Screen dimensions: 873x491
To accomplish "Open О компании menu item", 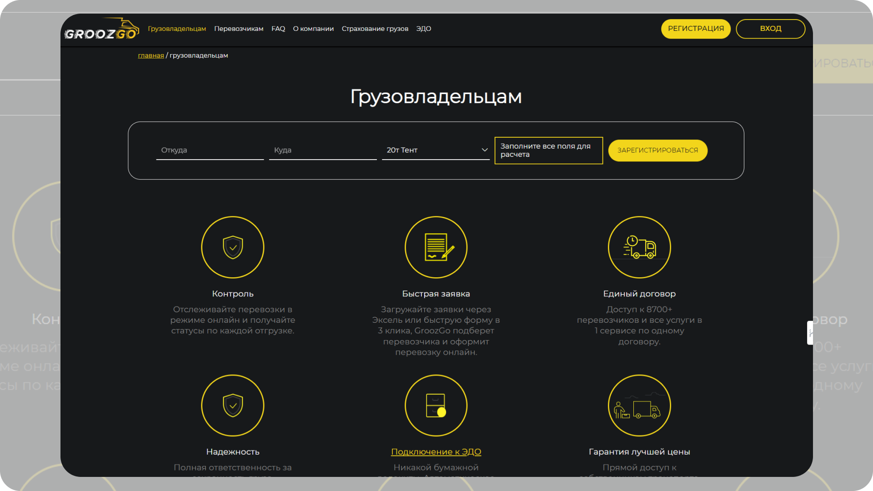I will [x=313, y=29].
